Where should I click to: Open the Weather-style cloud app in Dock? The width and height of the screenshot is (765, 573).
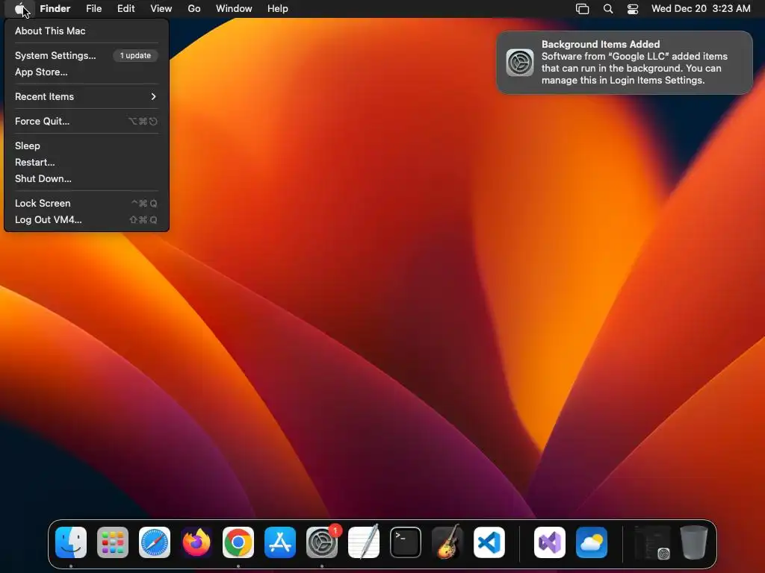tap(592, 542)
